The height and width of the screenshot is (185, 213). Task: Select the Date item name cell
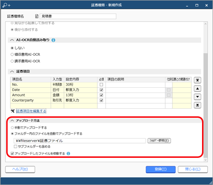[x=30, y=90]
